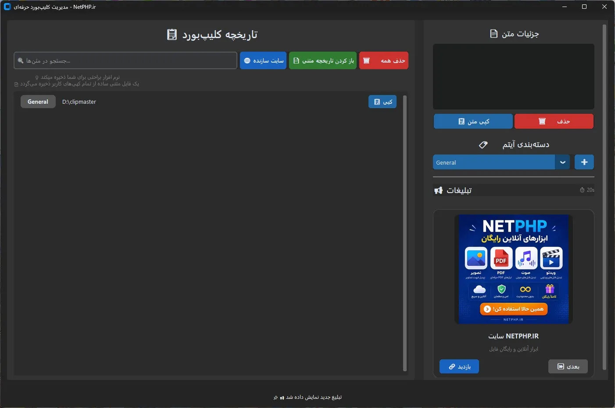Click the clipboard history scrollbar
The width and height of the screenshot is (615, 408).
(x=405, y=233)
